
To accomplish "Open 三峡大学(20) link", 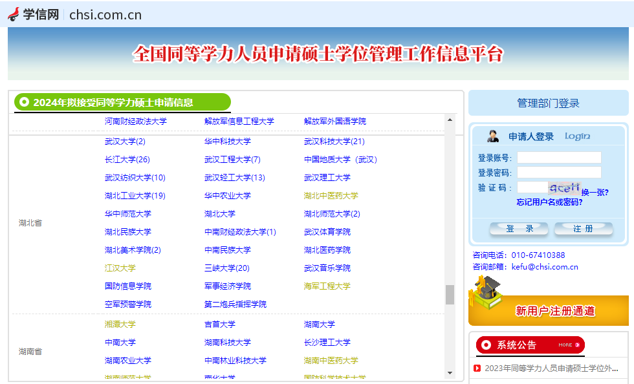I will [x=227, y=268].
